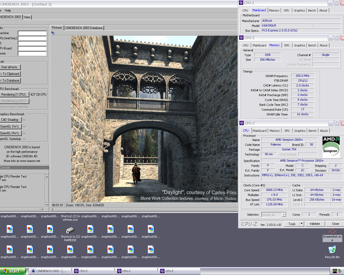Switch to CINEBENCH 2003 Database tab
Screen dimensions: 344x275
pyautogui.click(x=84, y=28)
